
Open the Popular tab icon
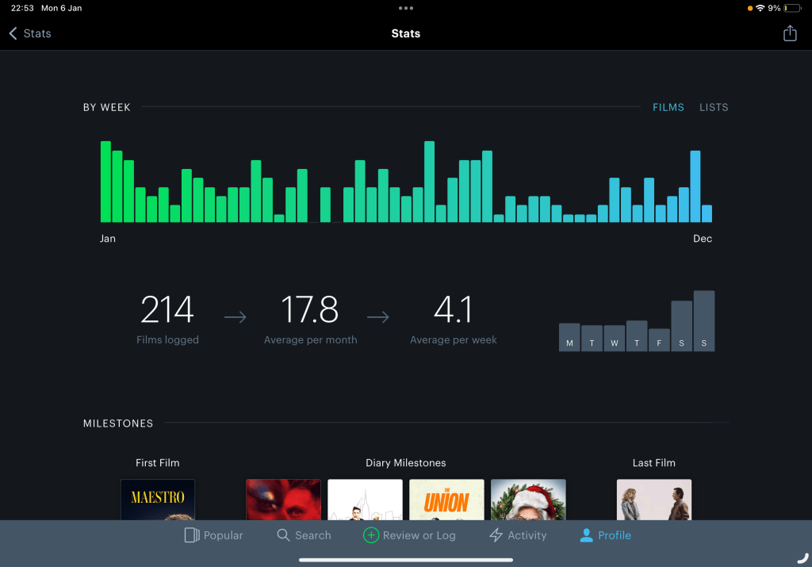tap(191, 535)
